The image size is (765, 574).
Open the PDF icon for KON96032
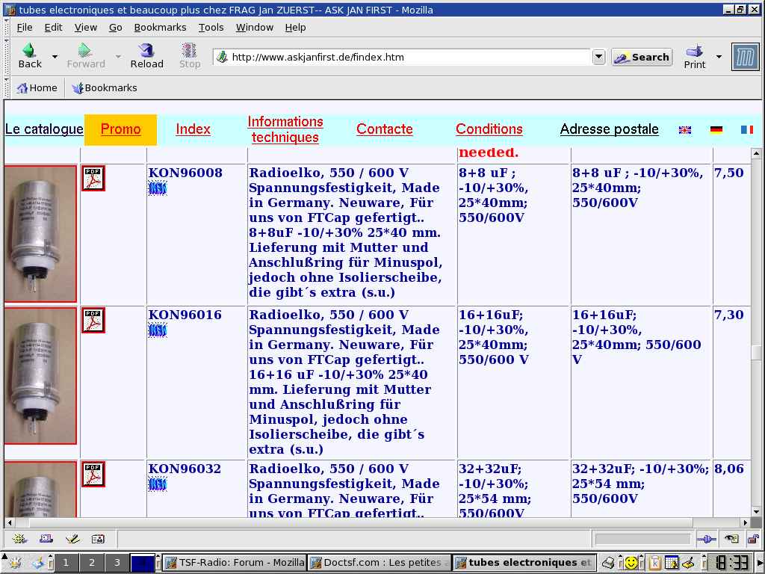(93, 475)
